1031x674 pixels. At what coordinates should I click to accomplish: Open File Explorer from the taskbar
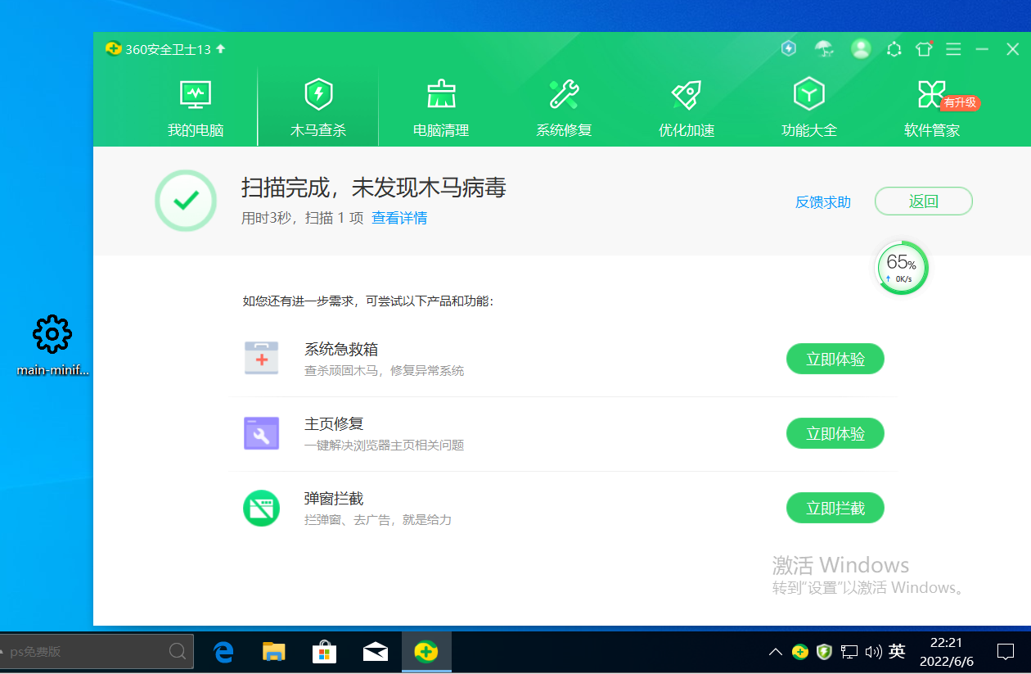point(274,652)
